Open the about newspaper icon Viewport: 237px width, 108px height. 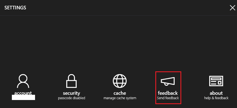[x=216, y=81]
